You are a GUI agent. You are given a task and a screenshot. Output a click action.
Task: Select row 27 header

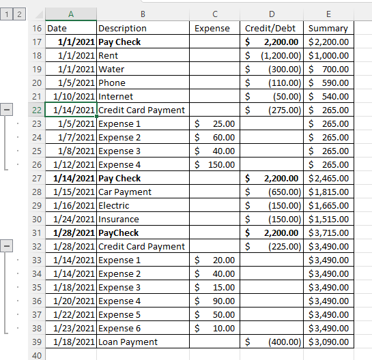pyautogui.click(x=37, y=178)
